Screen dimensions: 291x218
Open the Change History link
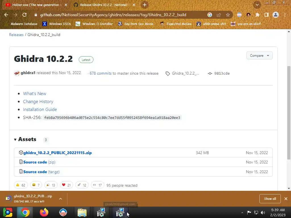[x=38, y=102]
